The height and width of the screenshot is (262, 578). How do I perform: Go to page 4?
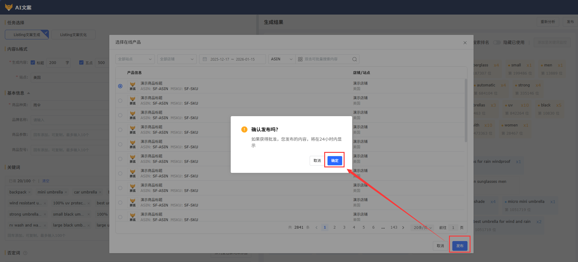tap(354, 227)
